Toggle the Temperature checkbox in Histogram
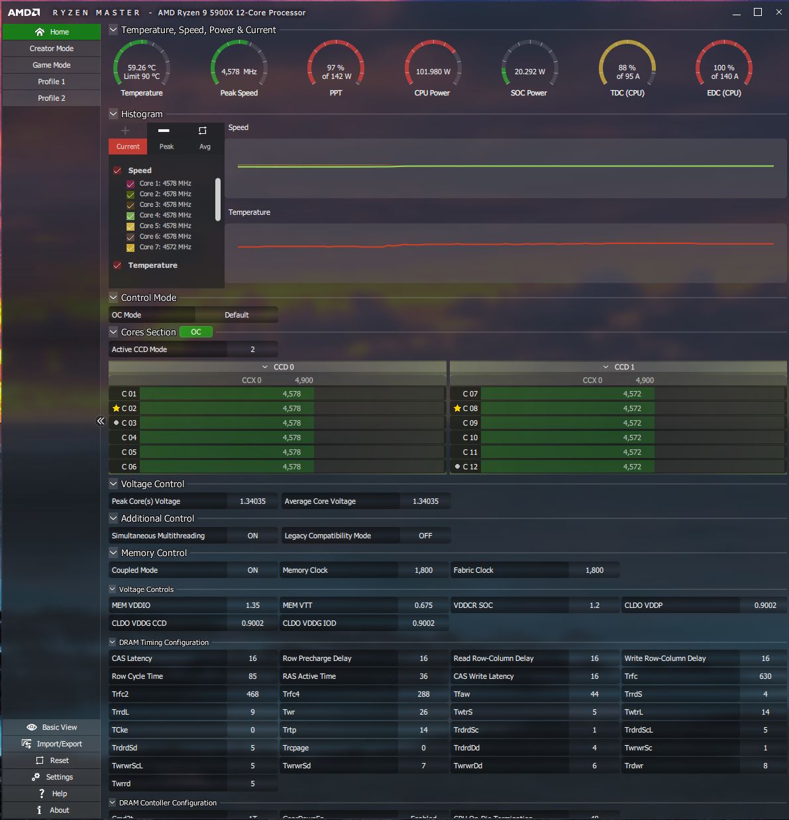Screen dimensions: 789x820 coord(117,265)
